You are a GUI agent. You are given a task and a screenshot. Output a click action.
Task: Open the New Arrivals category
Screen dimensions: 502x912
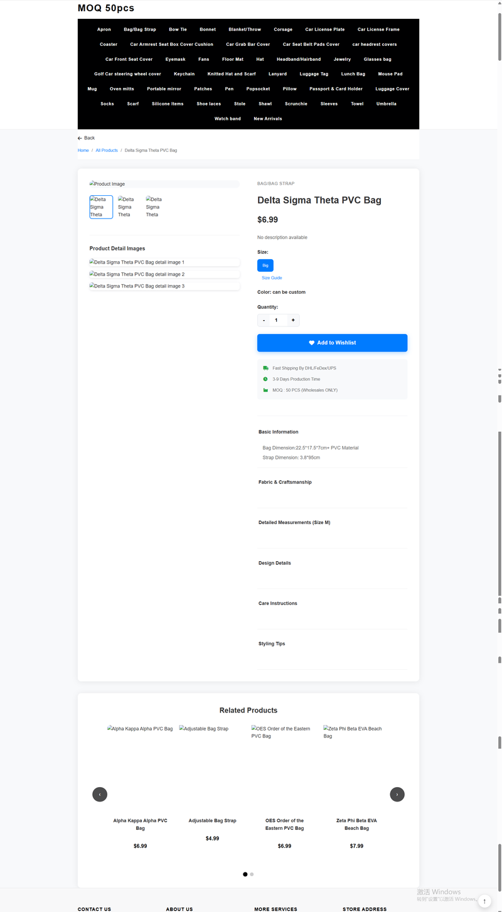tap(268, 119)
